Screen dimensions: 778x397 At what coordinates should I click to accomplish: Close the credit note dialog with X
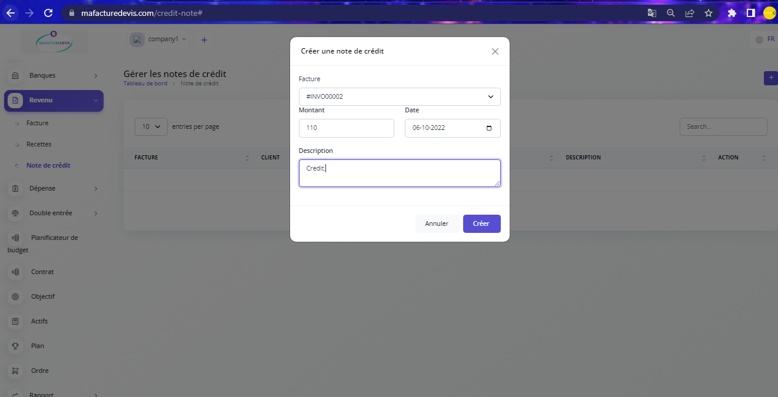pyautogui.click(x=495, y=51)
